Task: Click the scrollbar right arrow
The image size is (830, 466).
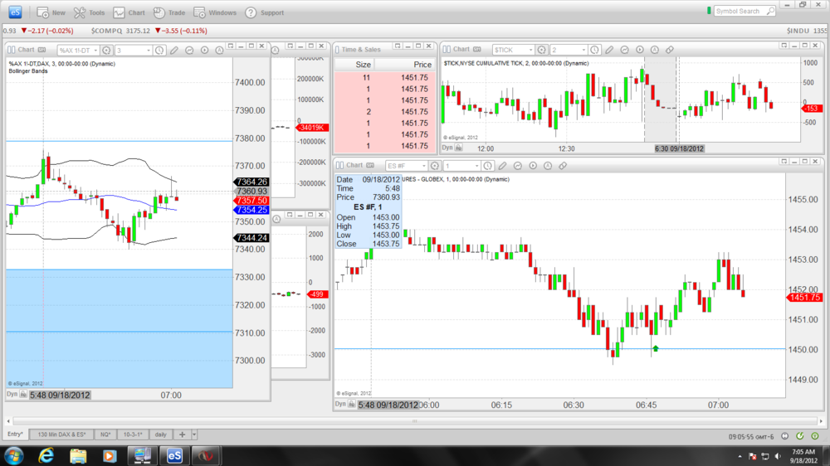Action: pos(821,421)
